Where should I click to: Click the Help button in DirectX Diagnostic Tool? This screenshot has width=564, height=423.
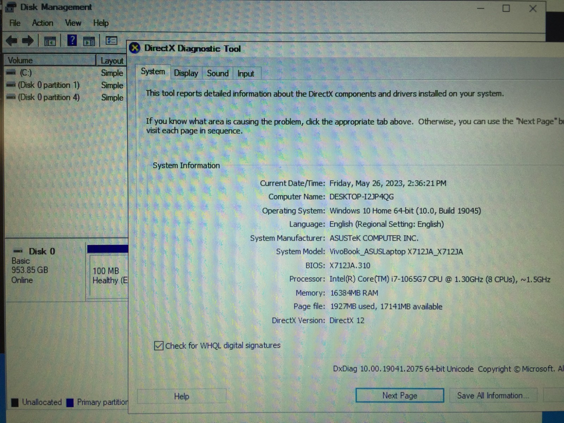[182, 396]
